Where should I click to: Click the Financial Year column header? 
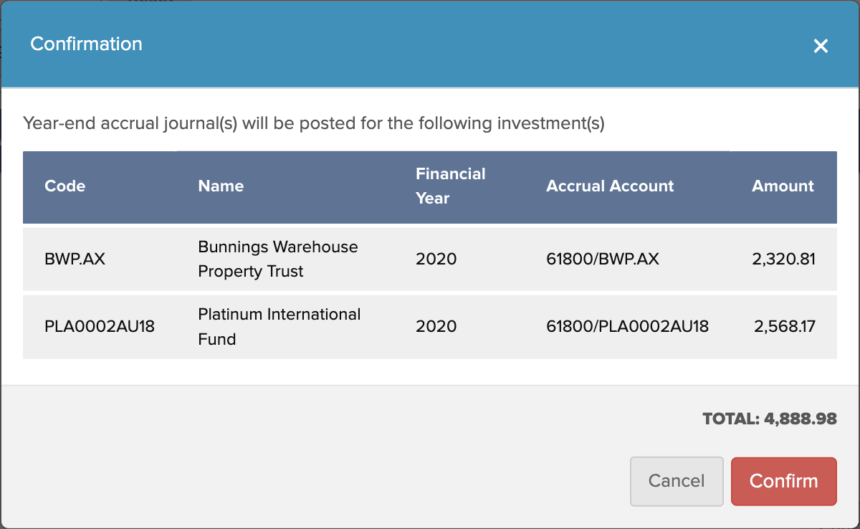point(450,186)
